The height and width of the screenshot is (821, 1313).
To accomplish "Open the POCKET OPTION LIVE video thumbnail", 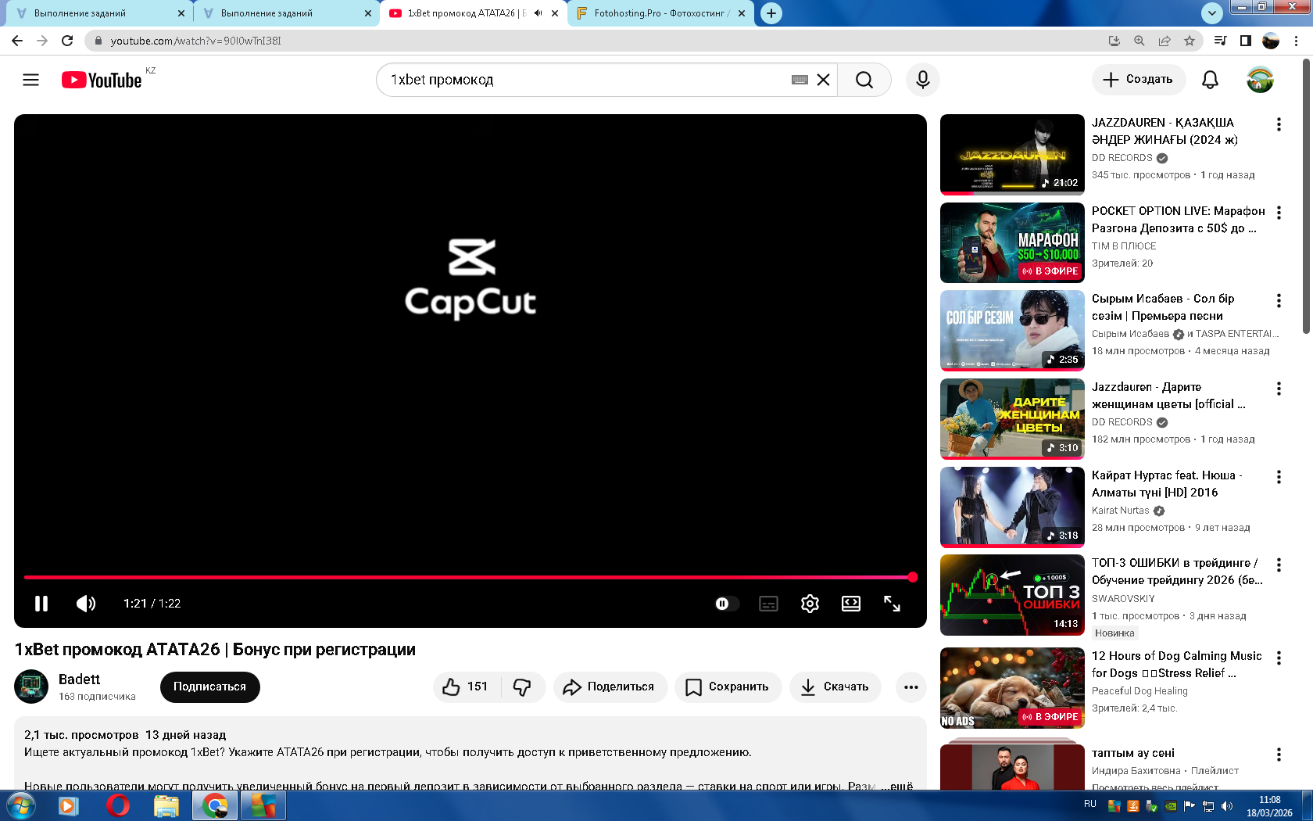I will tap(1011, 242).
